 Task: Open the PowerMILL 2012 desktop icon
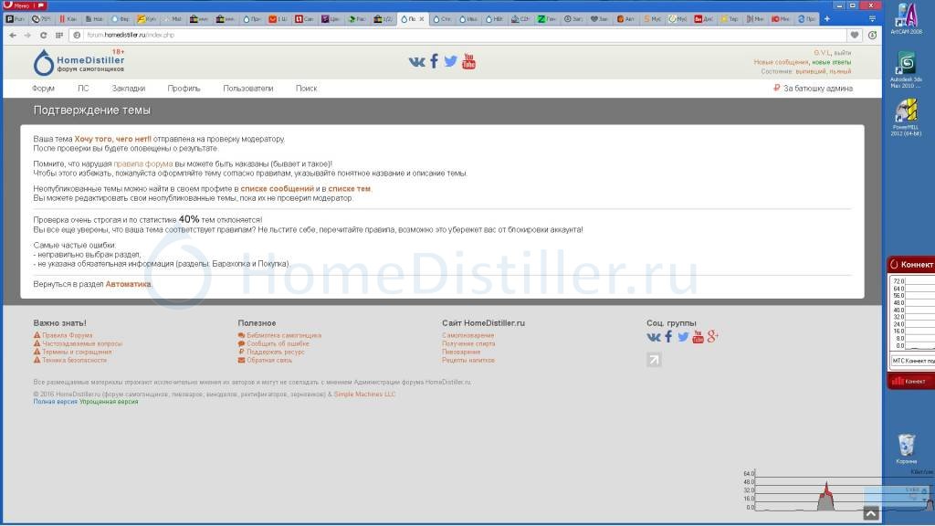tap(906, 118)
